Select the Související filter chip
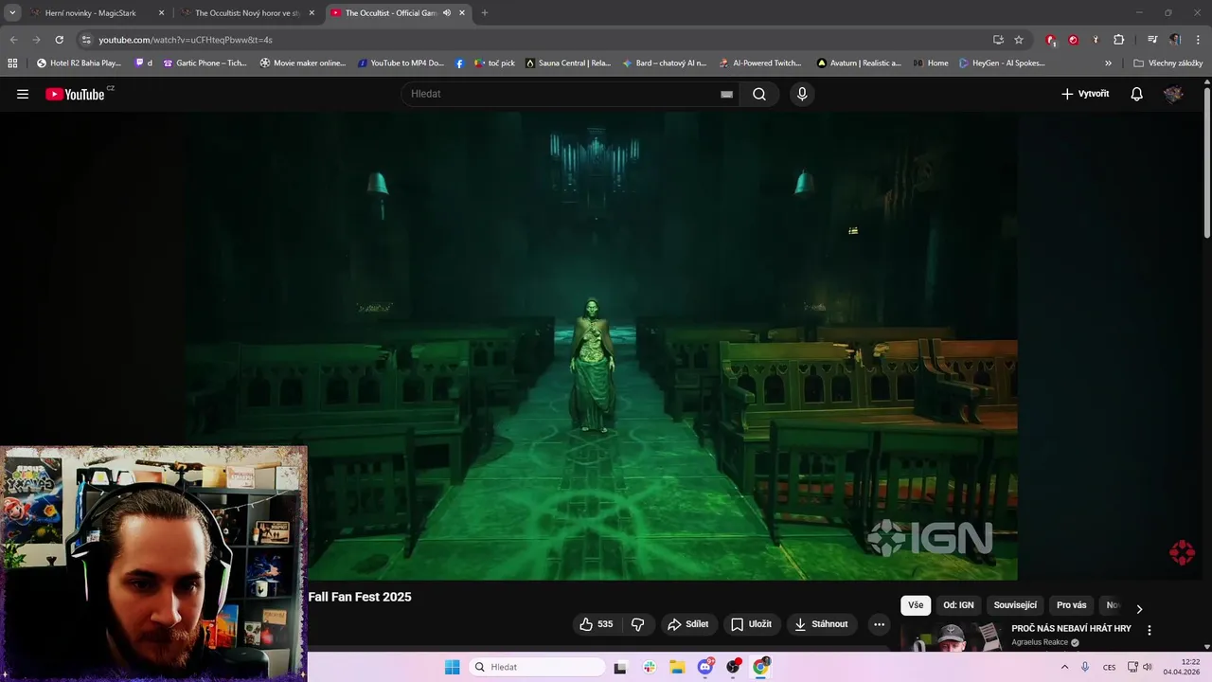Viewport: 1212px width, 682px height. [1015, 605]
